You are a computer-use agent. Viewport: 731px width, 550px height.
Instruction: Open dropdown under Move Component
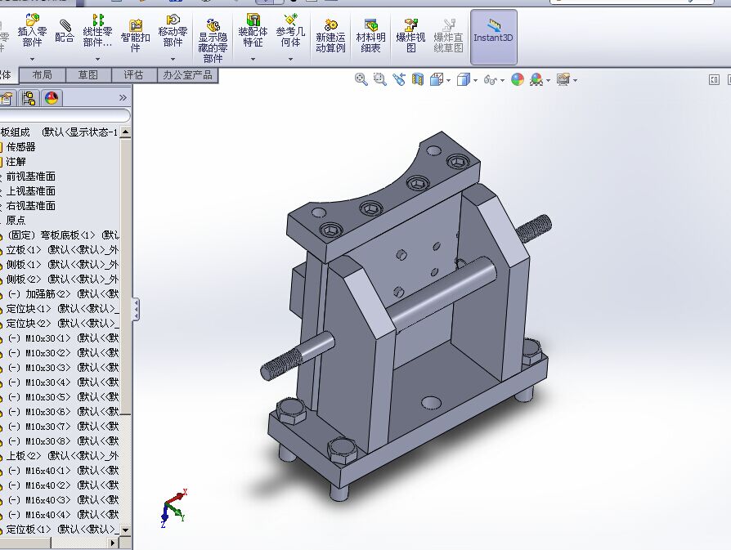tap(173, 59)
